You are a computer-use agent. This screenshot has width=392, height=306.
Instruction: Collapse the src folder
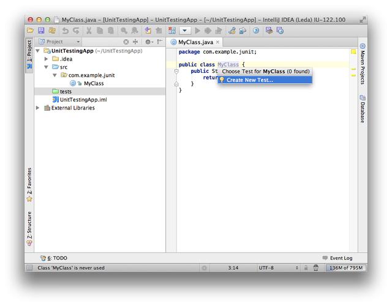tap(46, 67)
